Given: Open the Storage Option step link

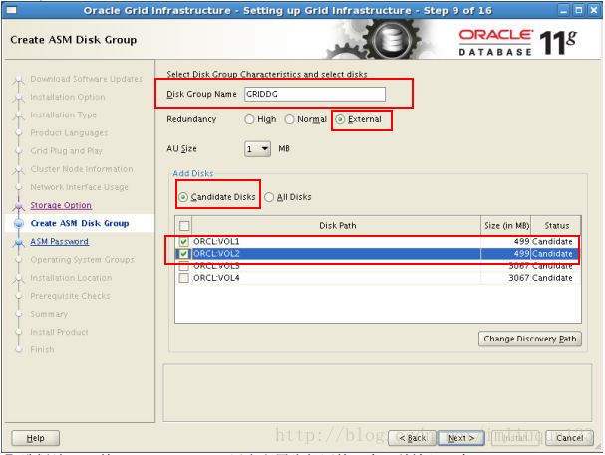Looking at the screenshot, I should [61, 205].
